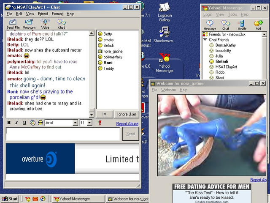
Task: Click the Send button
Action: [x=131, y=134]
